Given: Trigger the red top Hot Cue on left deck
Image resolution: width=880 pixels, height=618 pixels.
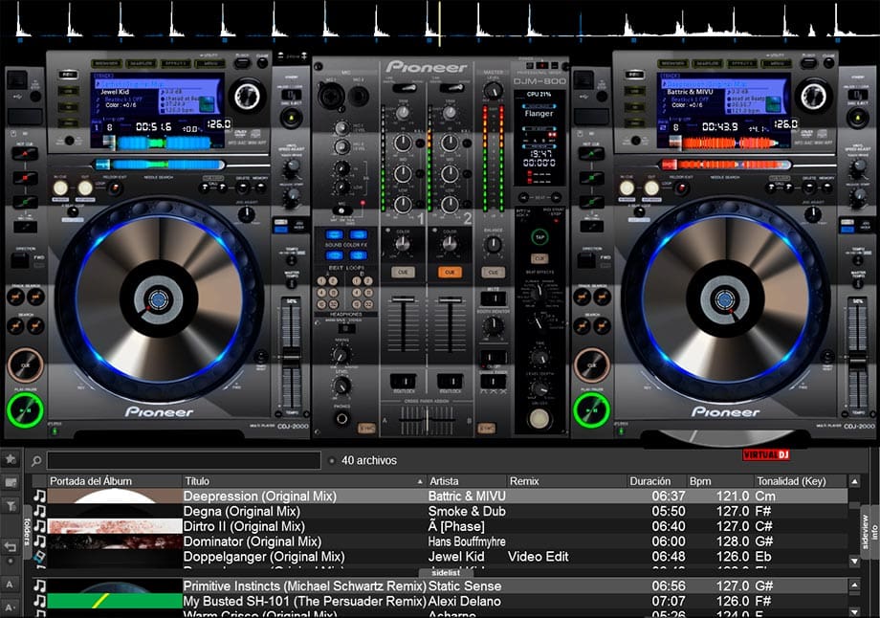Looking at the screenshot, I should [x=25, y=154].
